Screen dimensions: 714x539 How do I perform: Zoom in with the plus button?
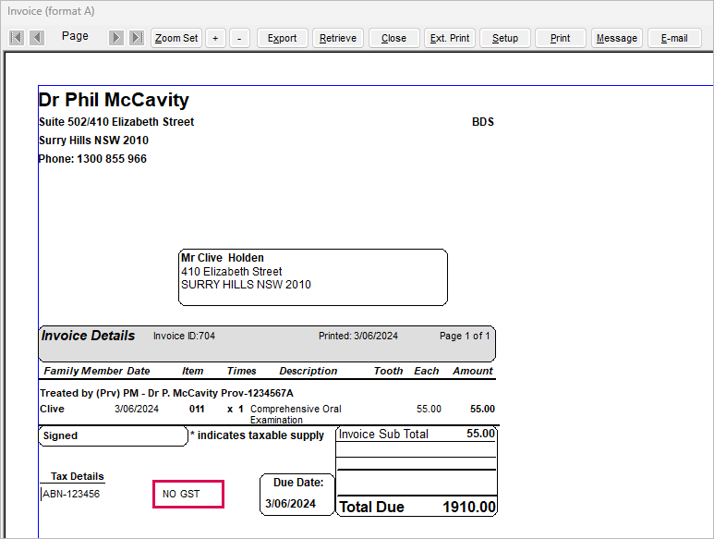click(215, 38)
